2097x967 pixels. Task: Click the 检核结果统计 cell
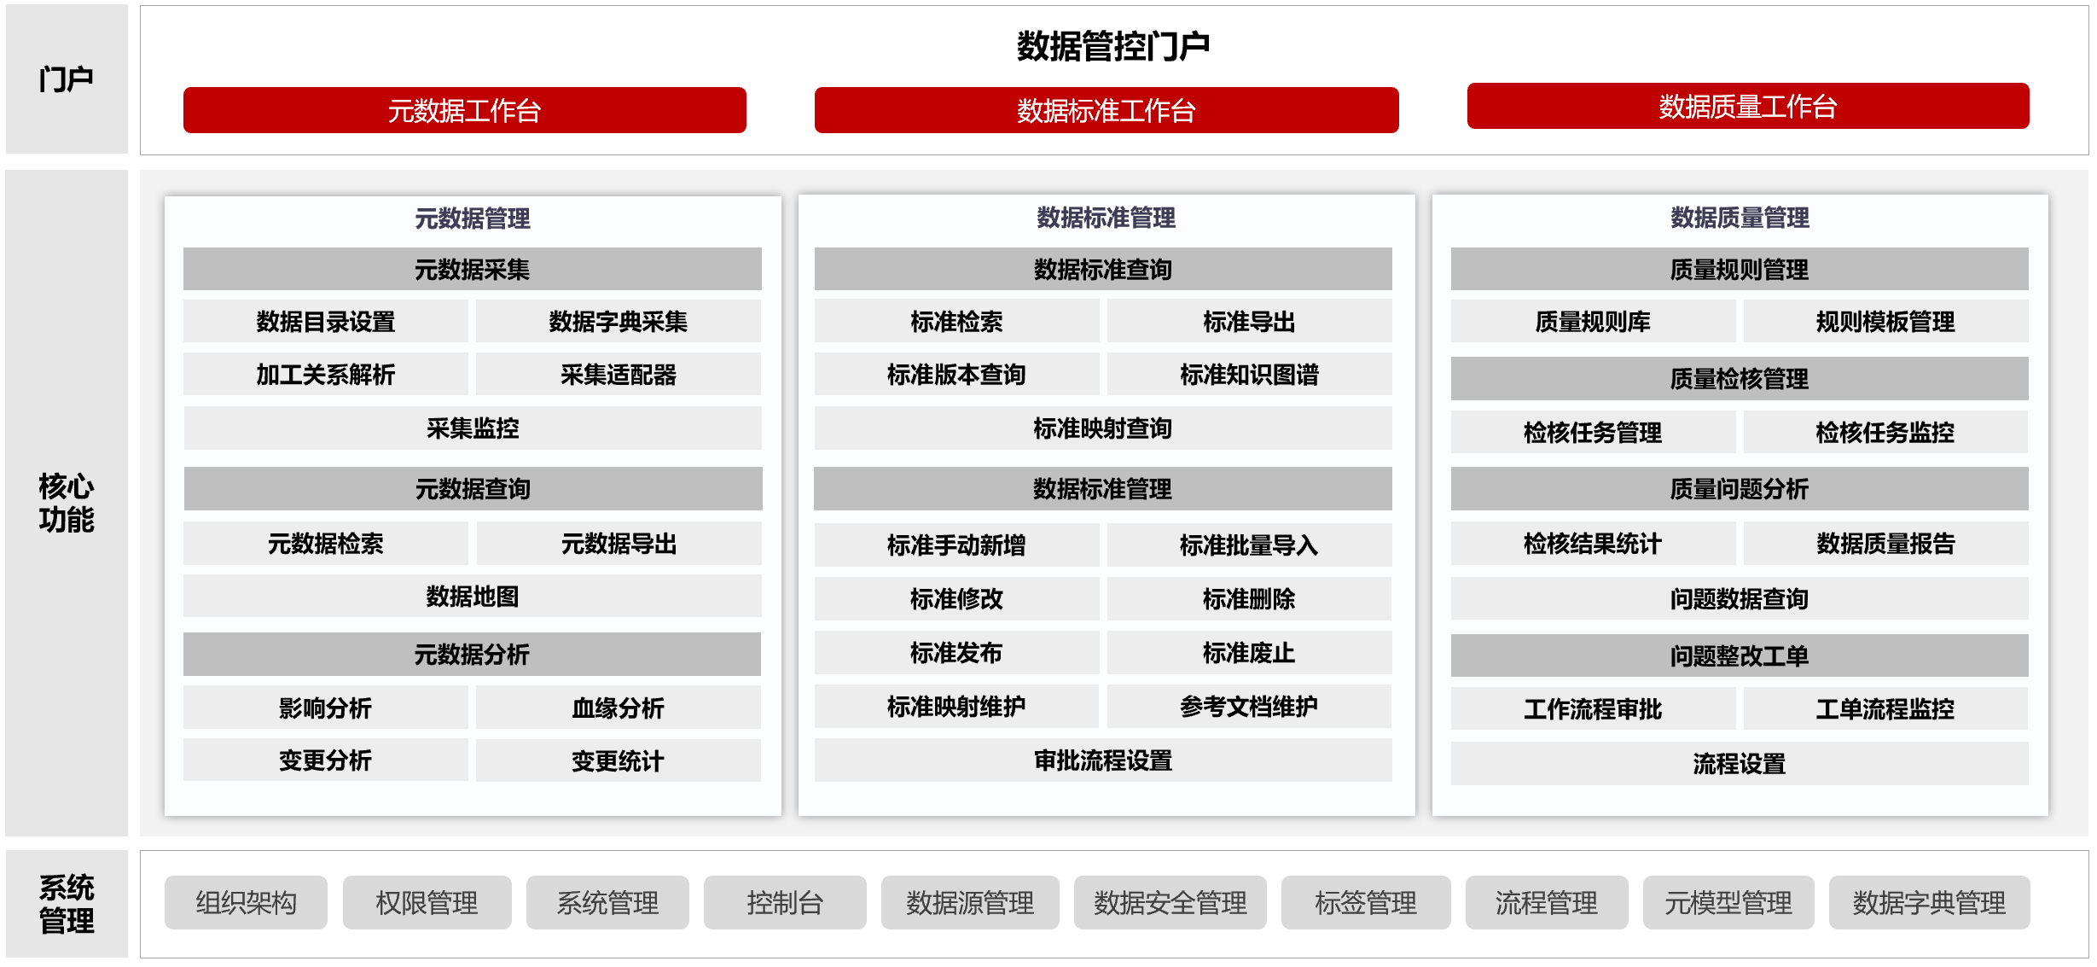[1594, 543]
